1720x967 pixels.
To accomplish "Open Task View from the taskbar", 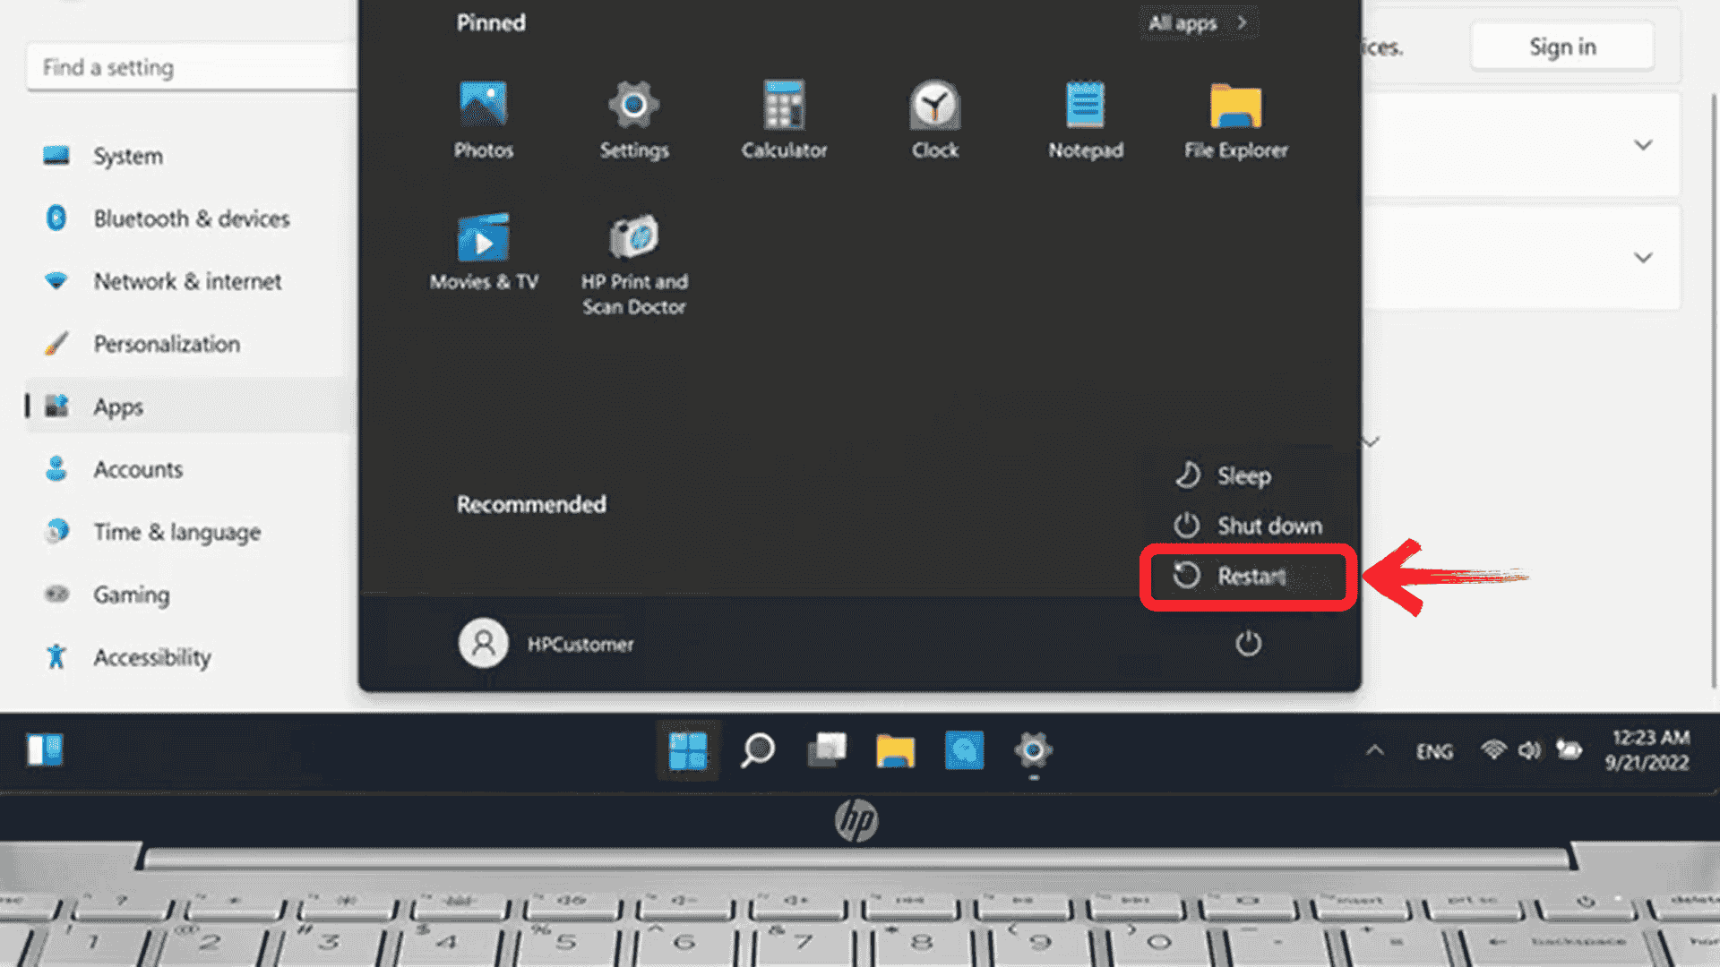I will 826,750.
